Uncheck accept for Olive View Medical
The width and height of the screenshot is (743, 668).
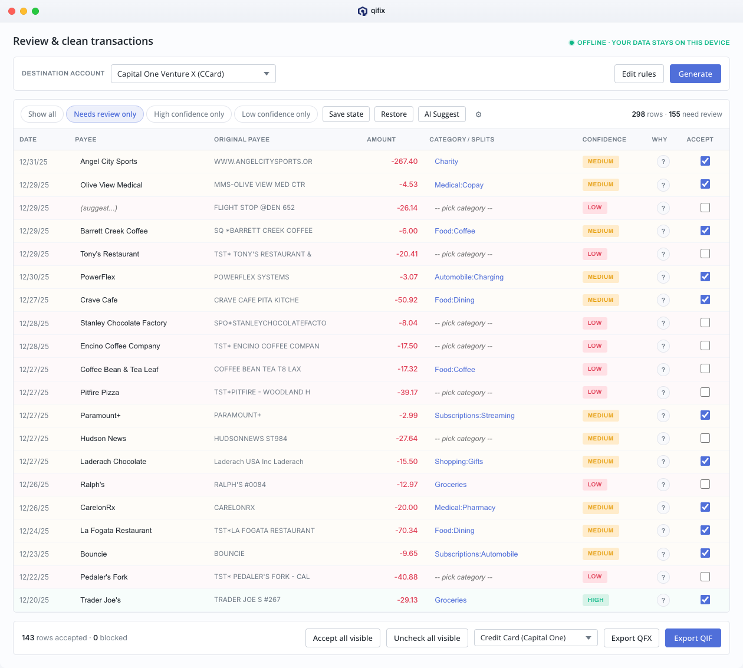click(x=705, y=184)
